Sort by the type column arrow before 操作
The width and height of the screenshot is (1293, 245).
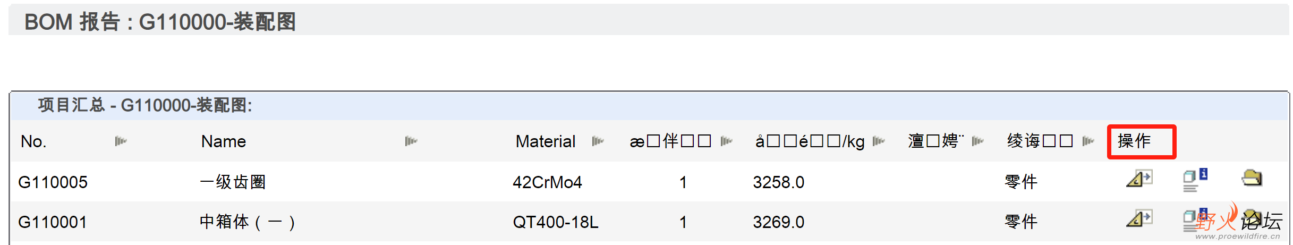click(1088, 141)
